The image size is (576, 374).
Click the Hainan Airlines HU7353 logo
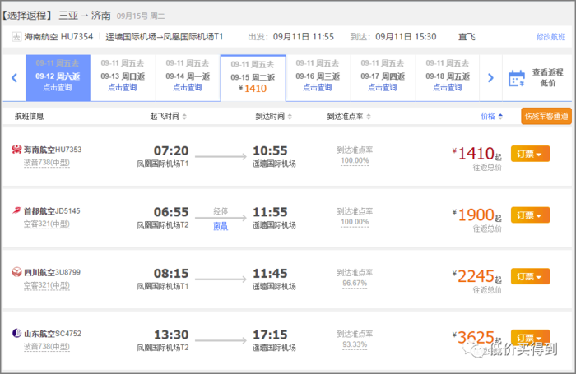coord(16,150)
